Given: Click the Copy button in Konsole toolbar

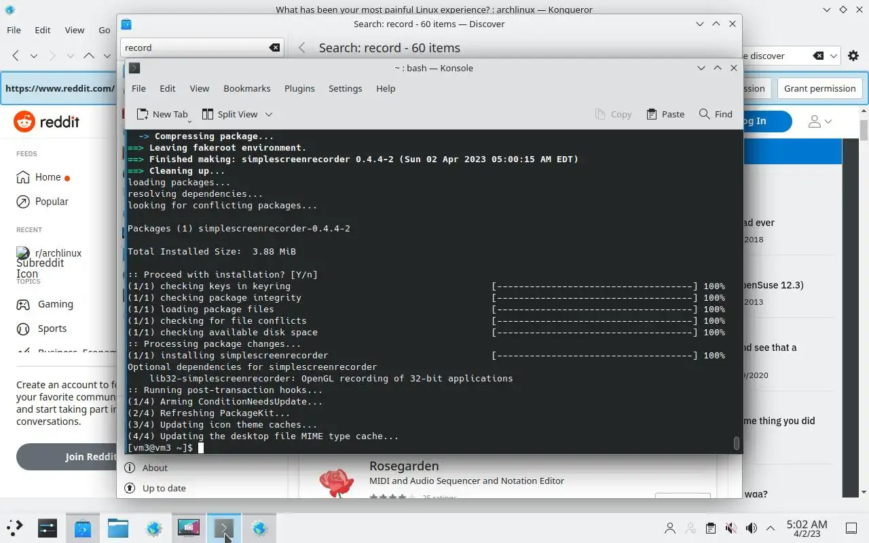Looking at the screenshot, I should 613,114.
